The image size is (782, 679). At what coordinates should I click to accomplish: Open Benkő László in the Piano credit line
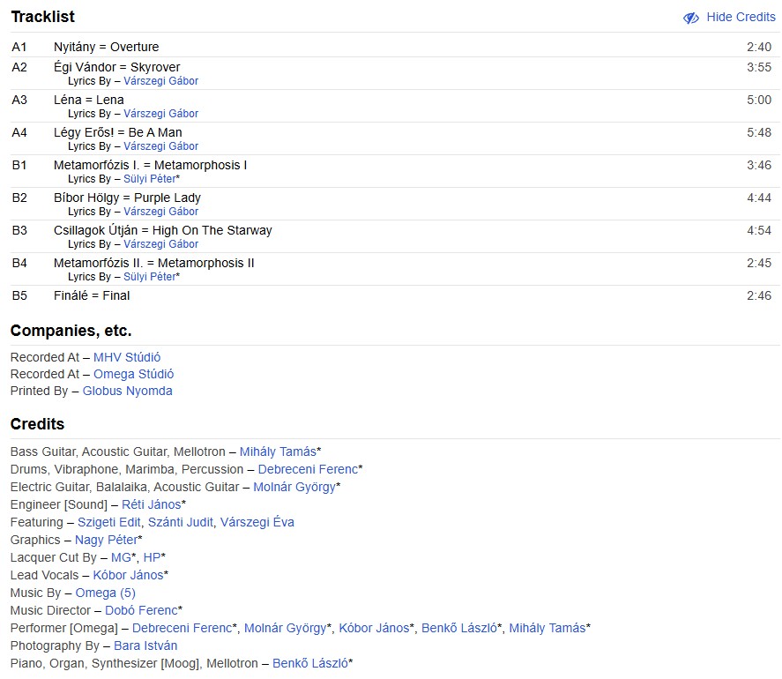[309, 663]
